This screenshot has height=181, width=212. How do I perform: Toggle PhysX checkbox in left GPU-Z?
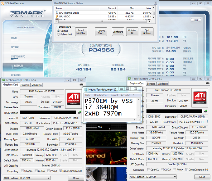pos(48,171)
